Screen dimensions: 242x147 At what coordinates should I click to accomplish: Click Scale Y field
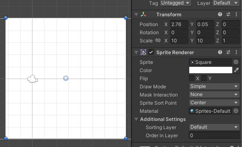(x=205, y=41)
